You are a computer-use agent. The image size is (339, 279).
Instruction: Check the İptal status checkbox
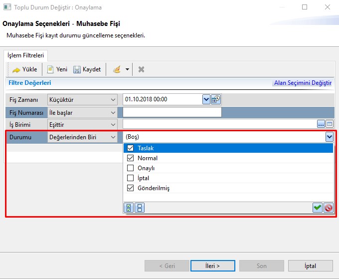(x=131, y=178)
